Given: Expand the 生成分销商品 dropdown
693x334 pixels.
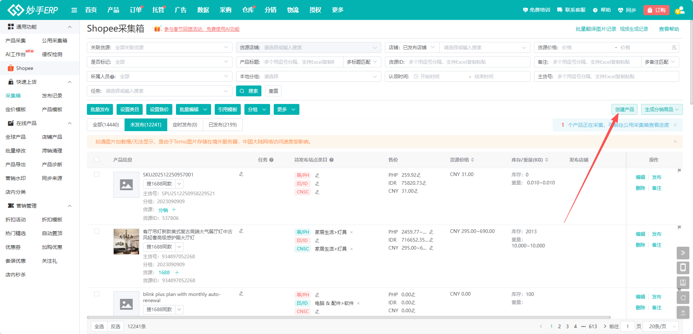Looking at the screenshot, I should (x=661, y=109).
